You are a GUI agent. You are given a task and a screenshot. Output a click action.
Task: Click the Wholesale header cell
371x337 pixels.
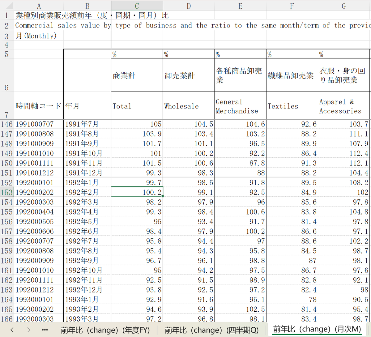(189, 106)
